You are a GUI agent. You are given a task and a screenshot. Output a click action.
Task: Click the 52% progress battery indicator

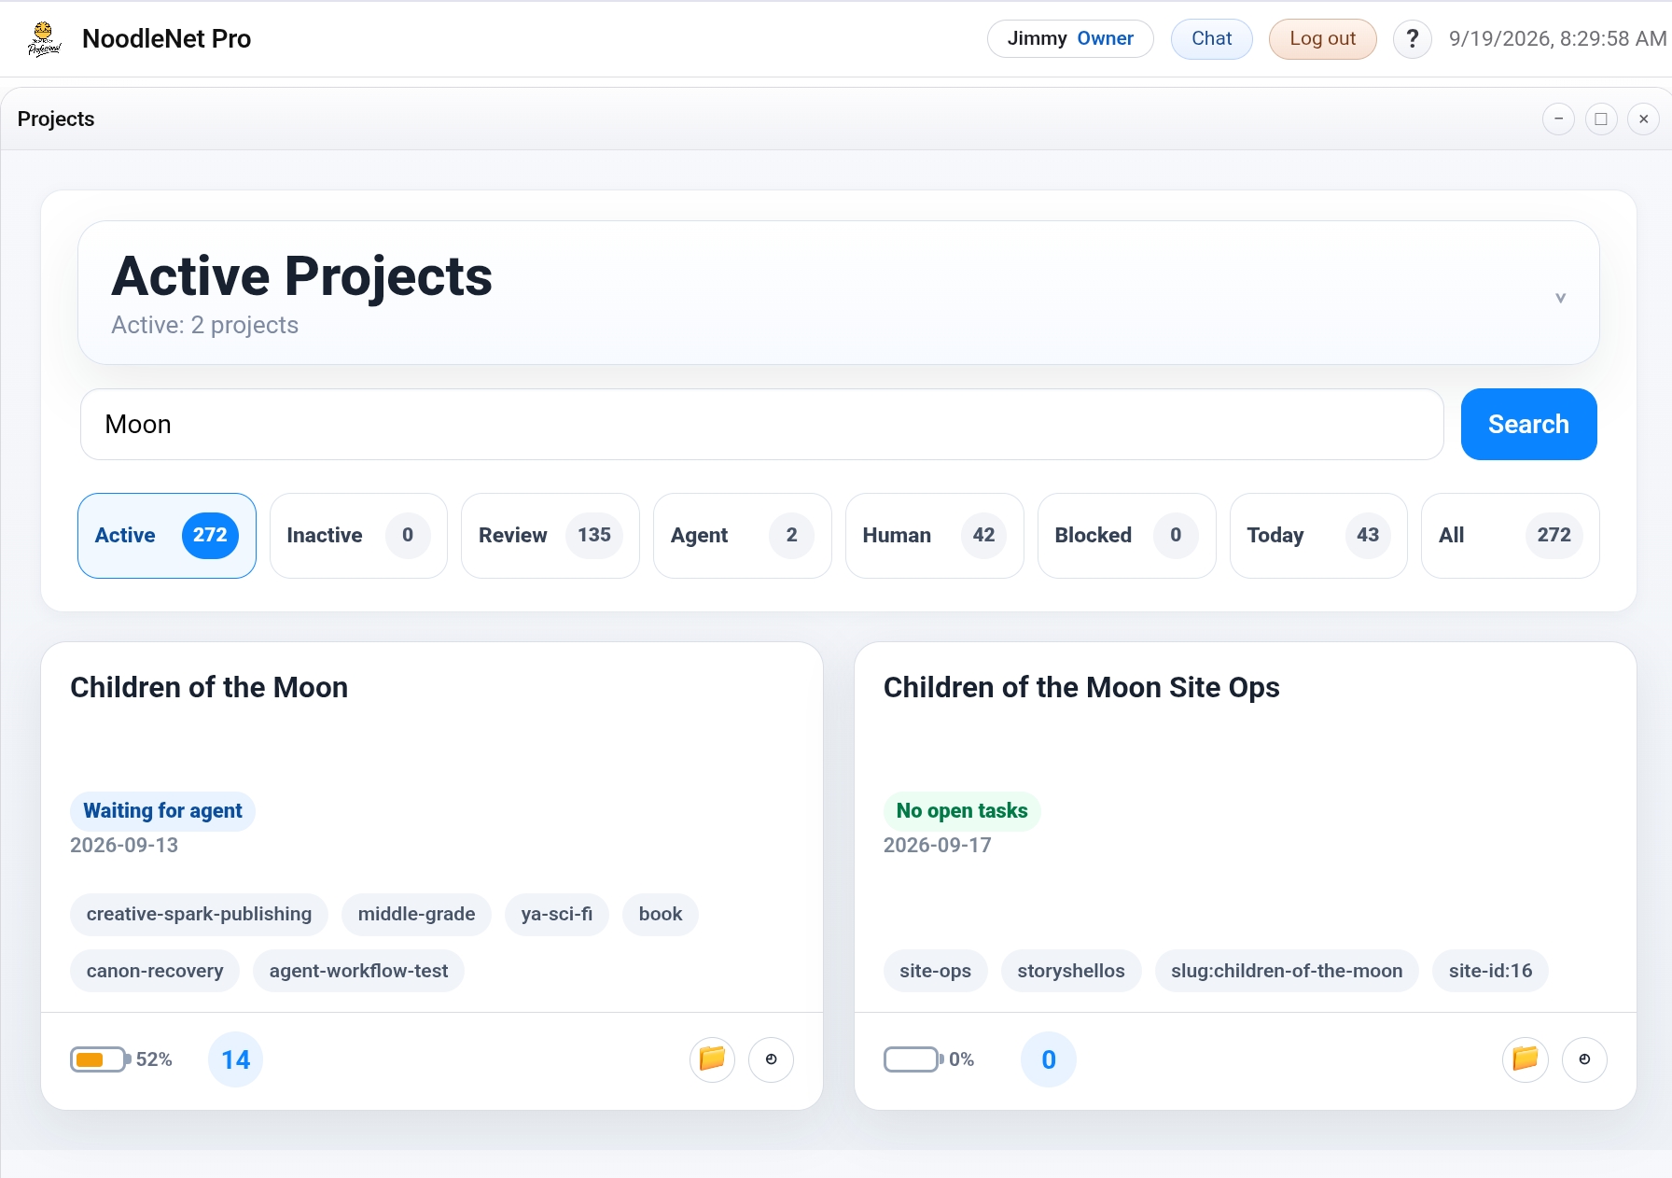click(101, 1059)
